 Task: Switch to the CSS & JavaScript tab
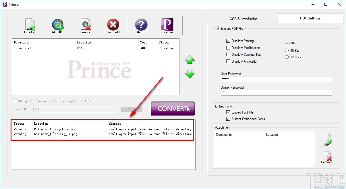click(243, 18)
